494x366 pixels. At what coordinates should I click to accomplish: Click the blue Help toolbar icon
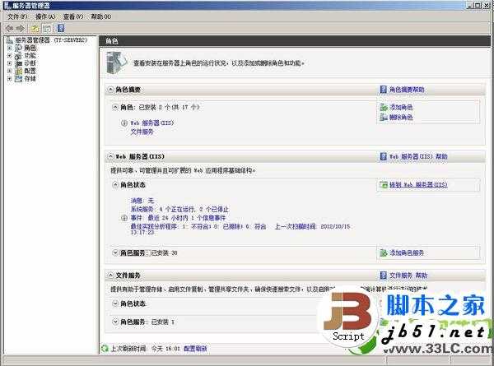tap(60, 28)
